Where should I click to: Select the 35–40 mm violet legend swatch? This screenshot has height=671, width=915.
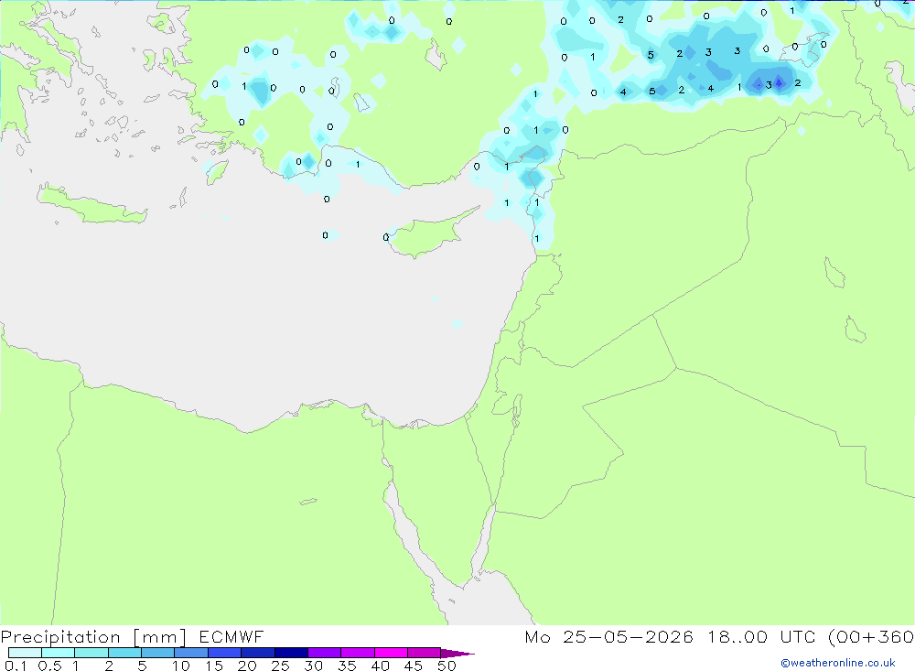[358, 653]
